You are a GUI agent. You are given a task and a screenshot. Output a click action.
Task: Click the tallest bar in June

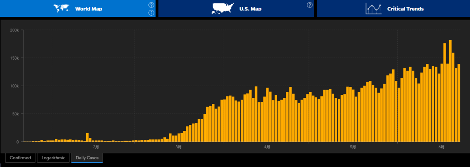[x=450, y=91]
